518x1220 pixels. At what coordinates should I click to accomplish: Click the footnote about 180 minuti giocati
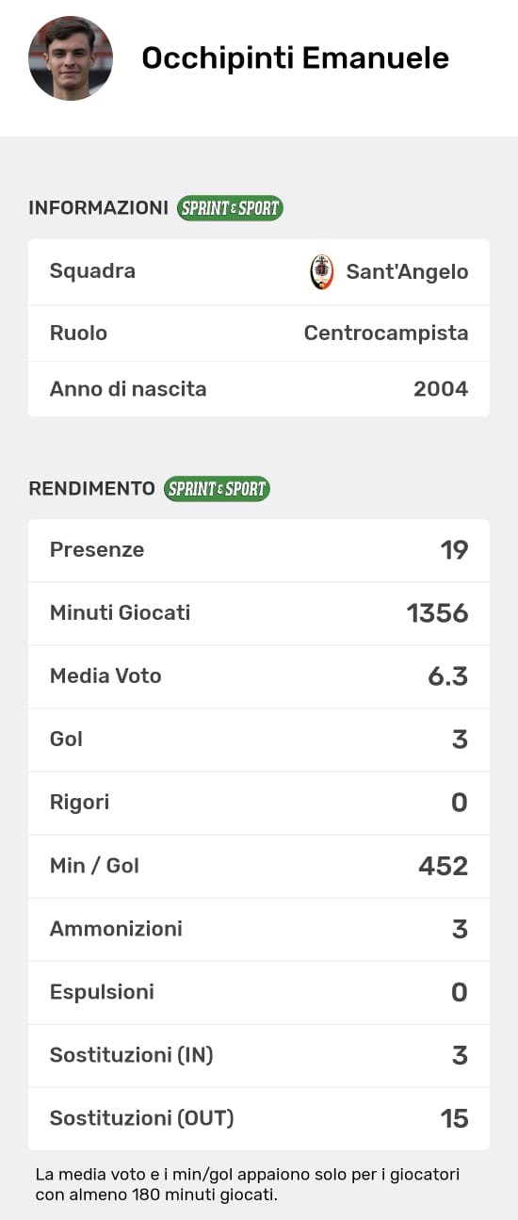pos(249,1185)
